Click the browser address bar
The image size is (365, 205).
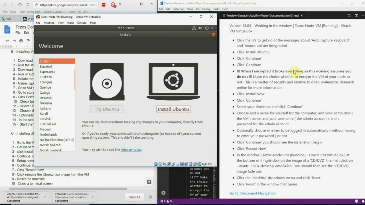tap(65, 5)
